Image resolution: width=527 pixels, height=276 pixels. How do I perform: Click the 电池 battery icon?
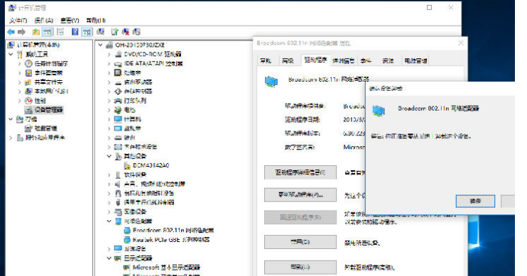coord(118,110)
